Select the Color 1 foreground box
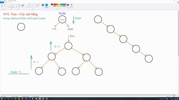Screen dimensions: 179x100 coord(46,6)
